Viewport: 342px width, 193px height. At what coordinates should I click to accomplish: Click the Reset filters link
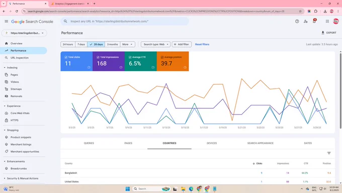[202, 44]
